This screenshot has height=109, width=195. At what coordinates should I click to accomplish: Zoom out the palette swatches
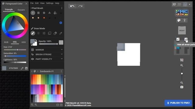point(32,105)
